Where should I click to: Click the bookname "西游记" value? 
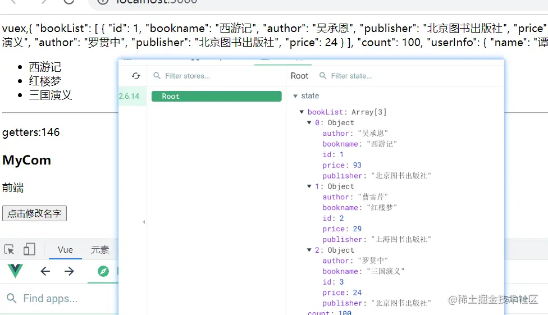click(382, 144)
